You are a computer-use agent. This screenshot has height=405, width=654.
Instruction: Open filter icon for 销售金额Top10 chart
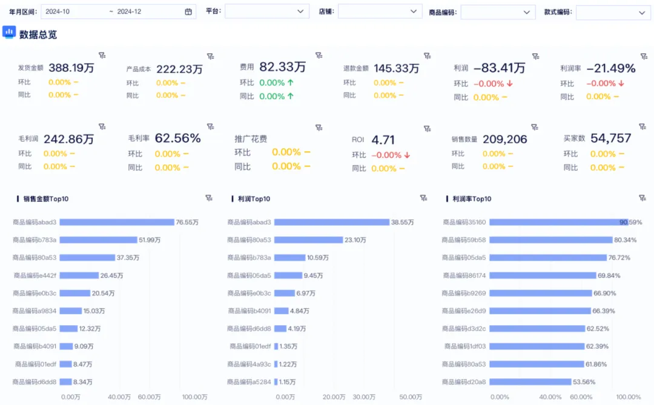pos(209,198)
